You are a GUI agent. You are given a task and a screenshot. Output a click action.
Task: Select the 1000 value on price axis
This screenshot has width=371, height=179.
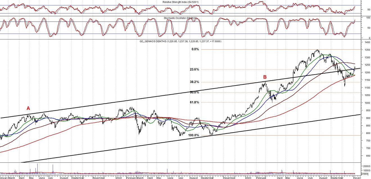coord(367,103)
